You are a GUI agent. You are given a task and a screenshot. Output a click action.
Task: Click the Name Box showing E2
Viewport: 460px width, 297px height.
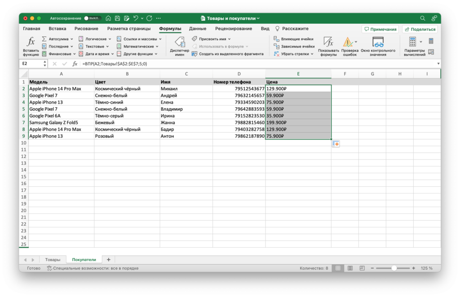pos(31,64)
